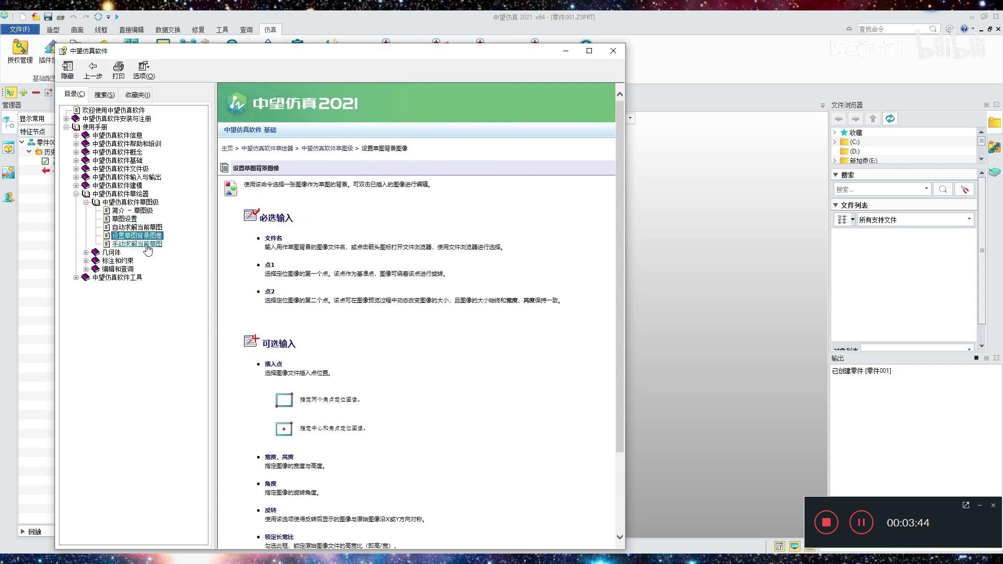Pause the screen recording
Viewport: 1003px width, 564px height.
pos(861,522)
